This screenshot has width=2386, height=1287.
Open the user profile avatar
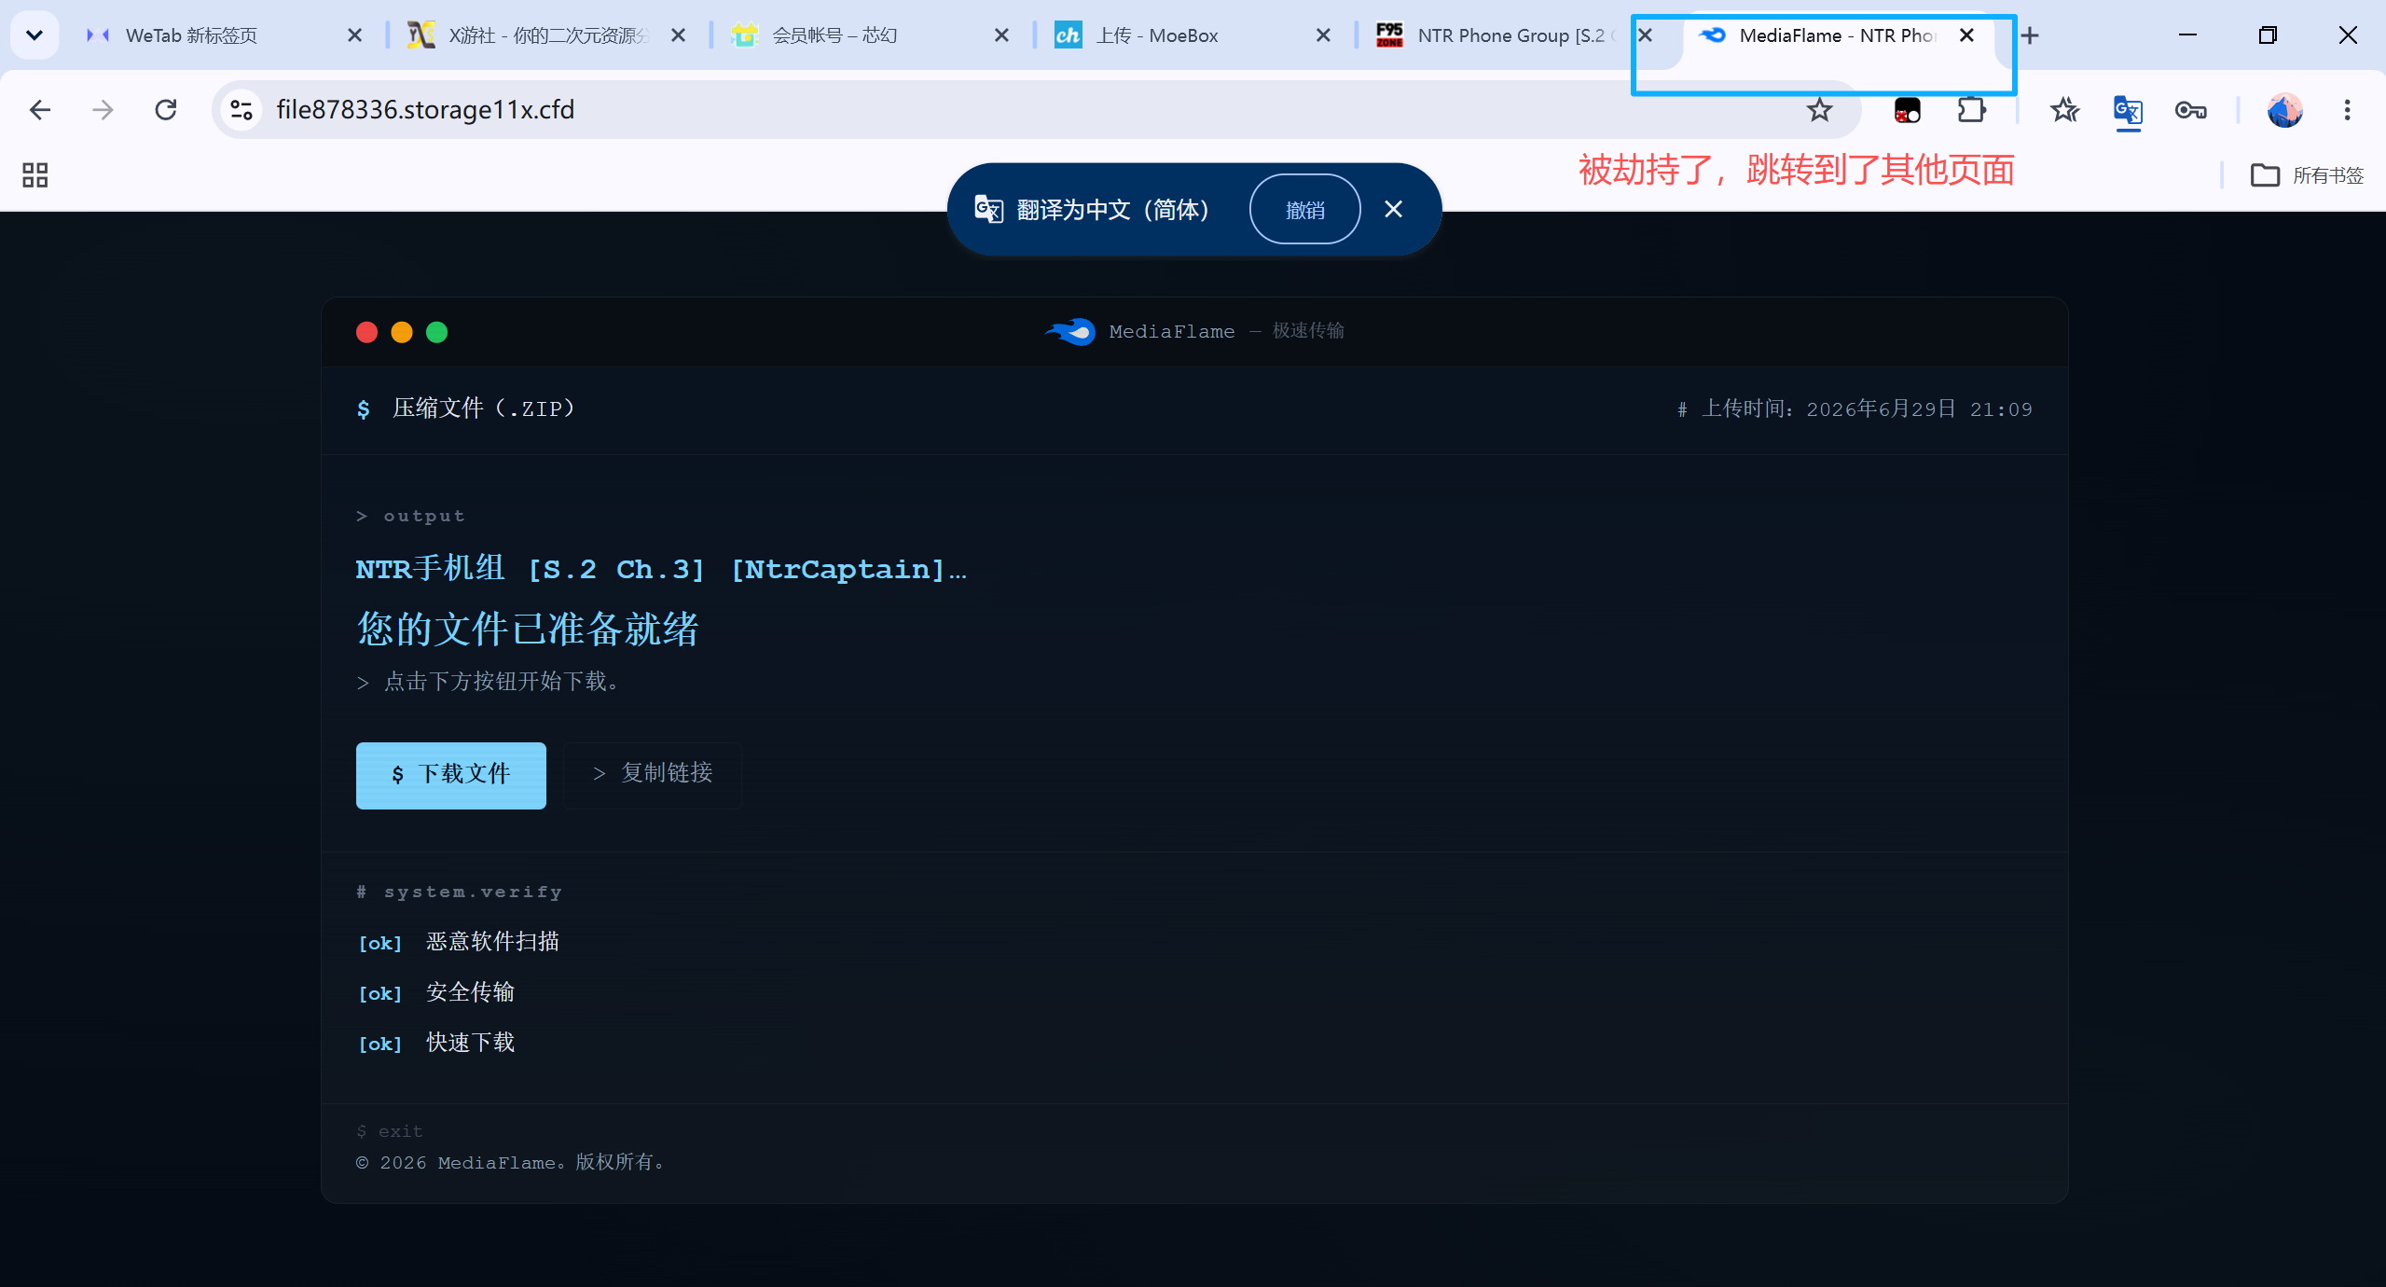(2284, 110)
